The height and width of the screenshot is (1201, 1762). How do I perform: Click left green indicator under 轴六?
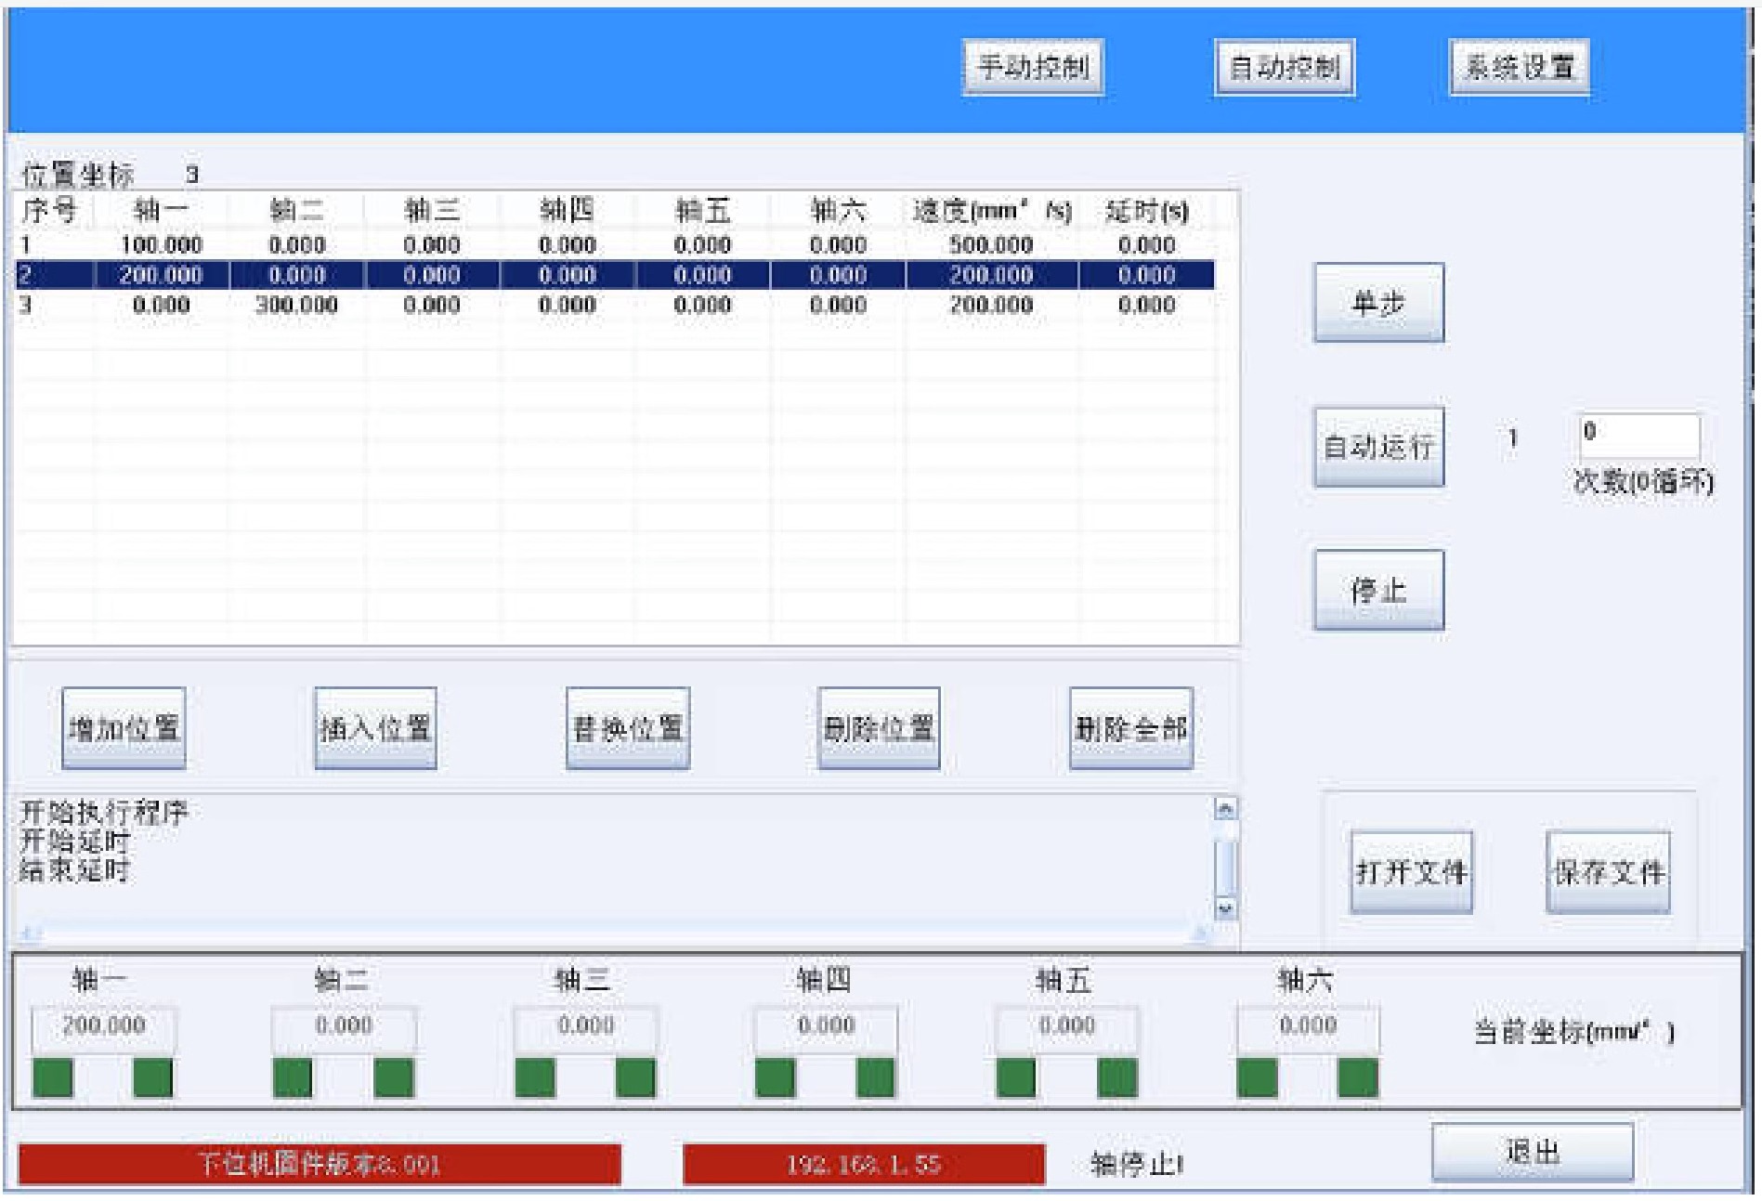click(x=1258, y=1077)
